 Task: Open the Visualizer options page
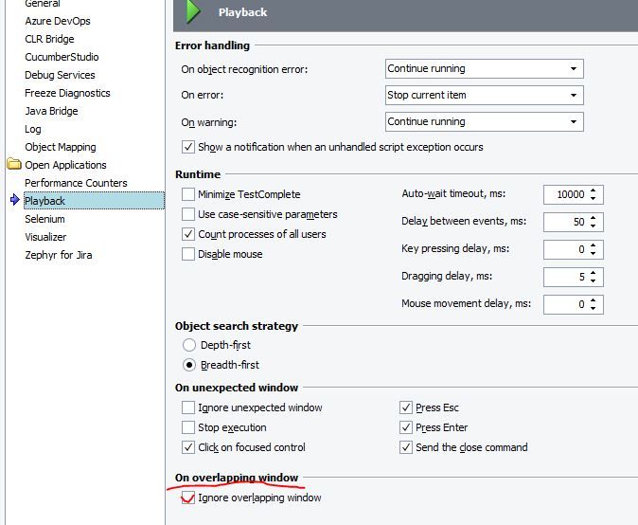(45, 237)
